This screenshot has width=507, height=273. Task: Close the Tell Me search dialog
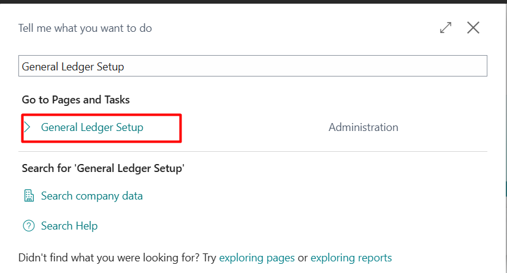tap(473, 28)
